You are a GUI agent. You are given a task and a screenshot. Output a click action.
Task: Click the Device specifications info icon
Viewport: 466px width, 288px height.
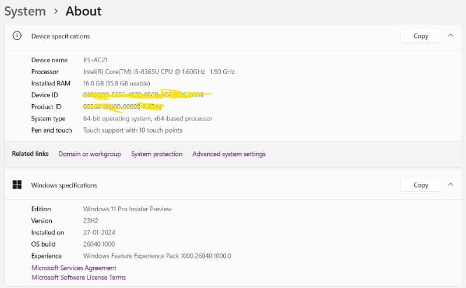pos(17,36)
